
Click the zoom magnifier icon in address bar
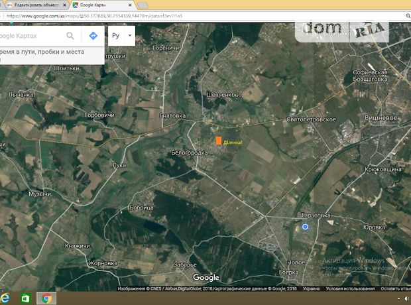(408, 16)
